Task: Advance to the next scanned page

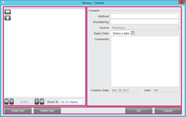Action: [37, 102]
